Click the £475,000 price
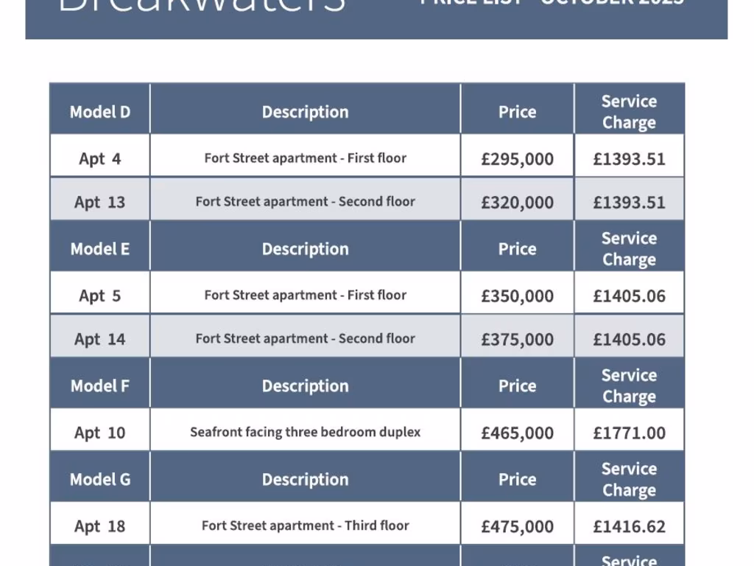The width and height of the screenshot is (754, 566). (517, 526)
